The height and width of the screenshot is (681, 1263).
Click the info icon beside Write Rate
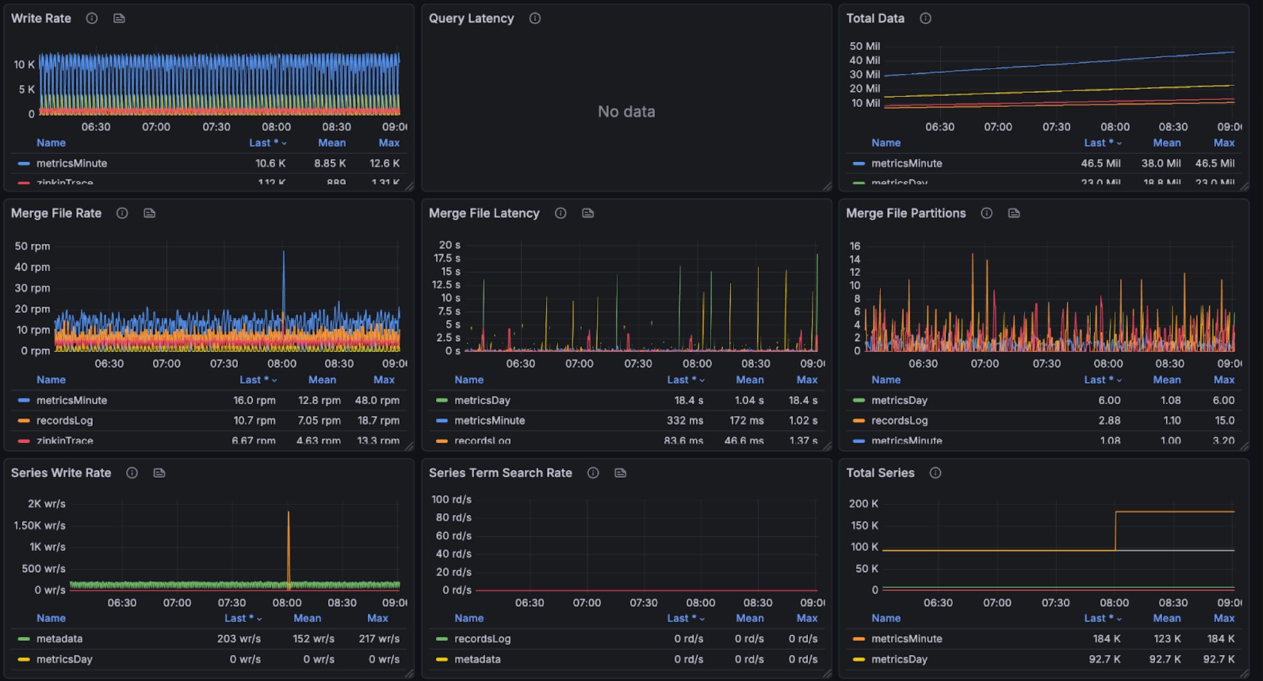pos(92,19)
